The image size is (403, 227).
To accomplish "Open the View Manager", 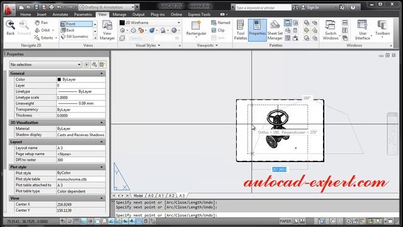I will point(107,30).
